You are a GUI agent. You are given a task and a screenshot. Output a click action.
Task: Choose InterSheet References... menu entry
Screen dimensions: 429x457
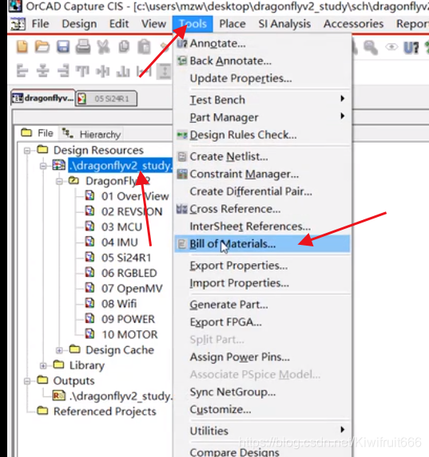pyautogui.click(x=263, y=227)
